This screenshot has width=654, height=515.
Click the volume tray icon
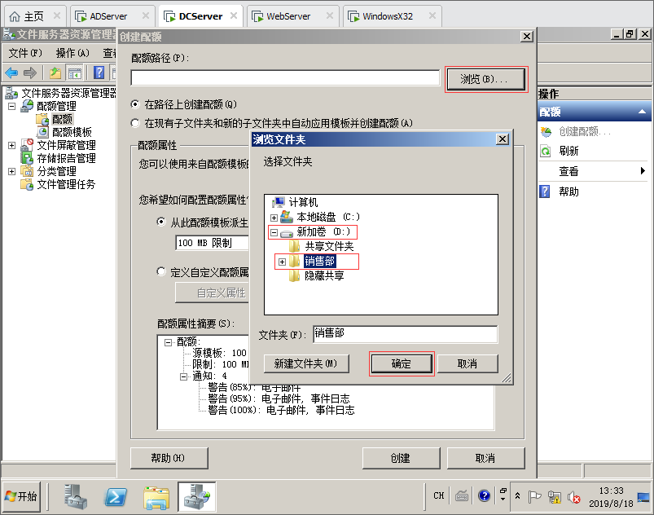(x=574, y=497)
